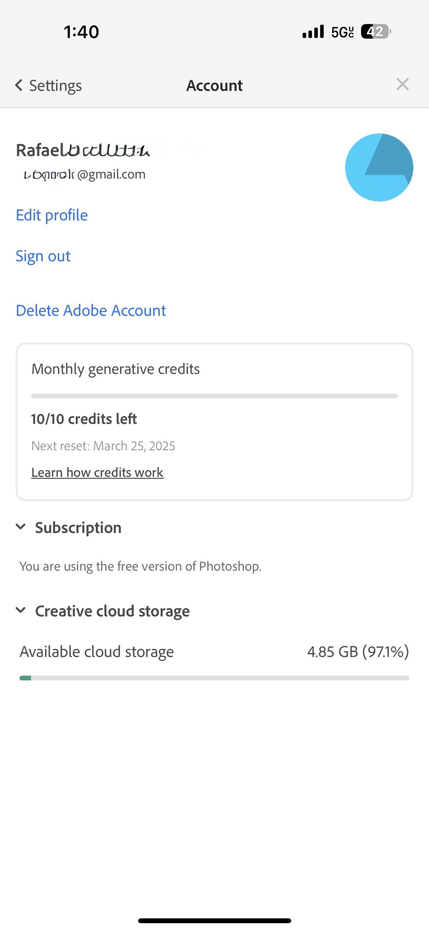Tap the Subscription heading
Image resolution: width=429 pixels, height=931 pixels.
click(78, 527)
